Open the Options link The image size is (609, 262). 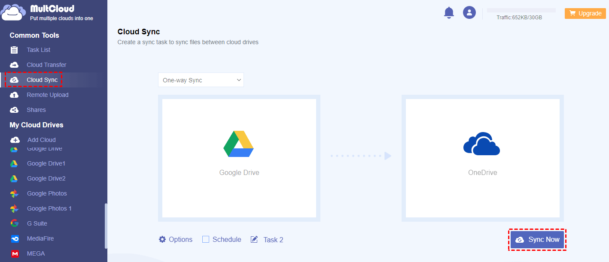point(180,240)
